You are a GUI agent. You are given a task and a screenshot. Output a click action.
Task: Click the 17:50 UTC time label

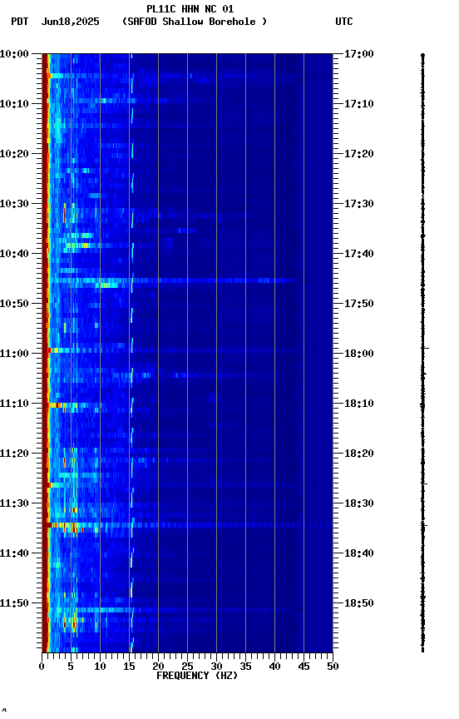tap(359, 304)
